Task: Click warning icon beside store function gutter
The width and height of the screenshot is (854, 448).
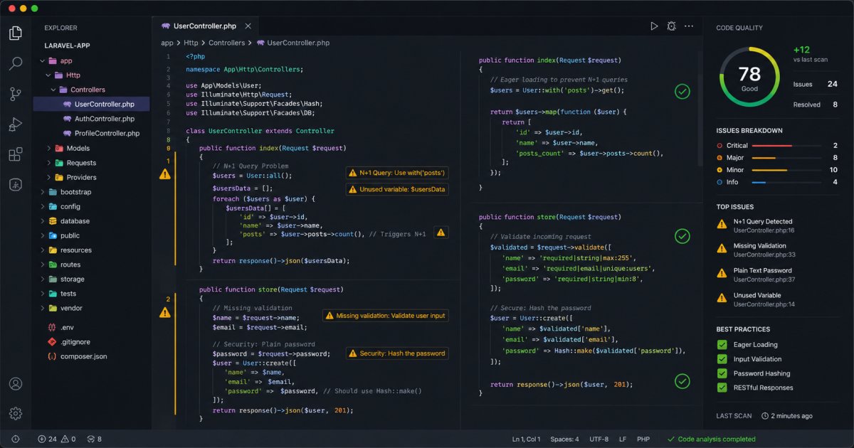Action: click(165, 312)
